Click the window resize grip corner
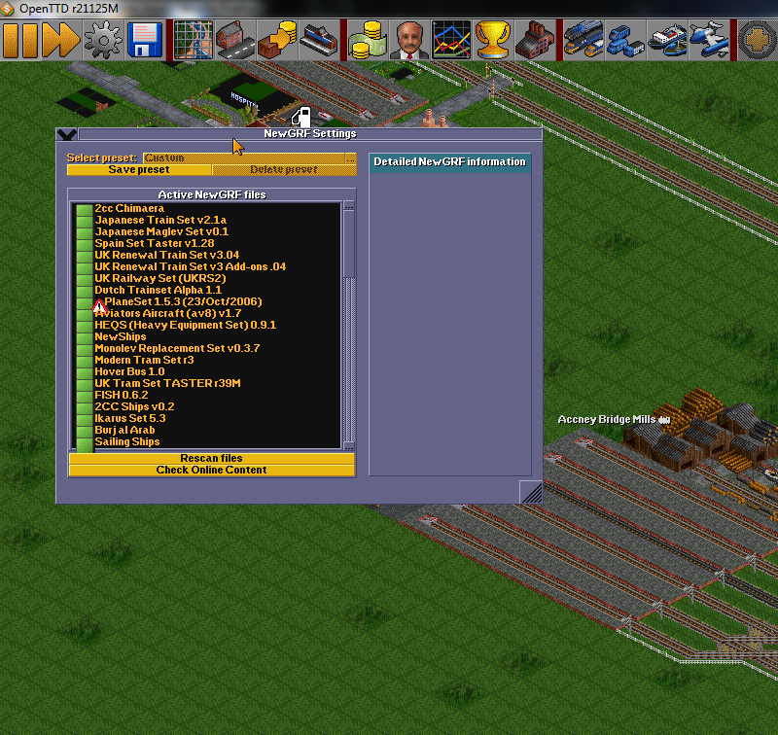 pos(531,492)
